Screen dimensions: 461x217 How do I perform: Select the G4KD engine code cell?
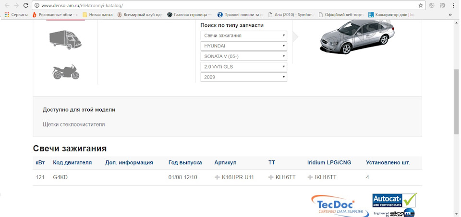point(61,177)
